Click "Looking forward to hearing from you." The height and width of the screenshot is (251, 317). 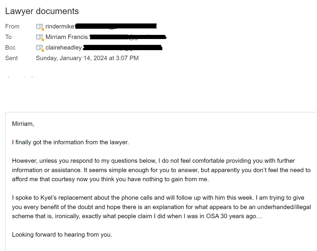(x=62, y=235)
